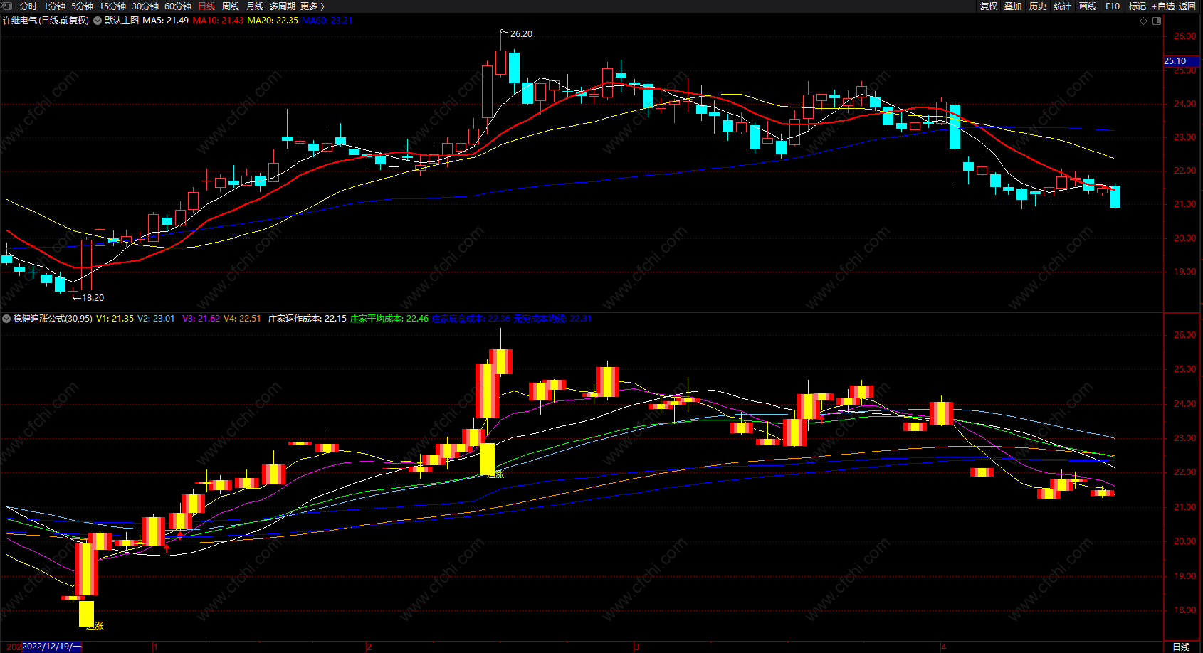This screenshot has height=653, width=1203.
Task: Click the 庄家底仓成本: 22.36 label
Action: 471,319
